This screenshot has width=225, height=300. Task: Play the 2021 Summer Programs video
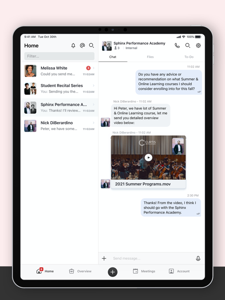[148, 157]
